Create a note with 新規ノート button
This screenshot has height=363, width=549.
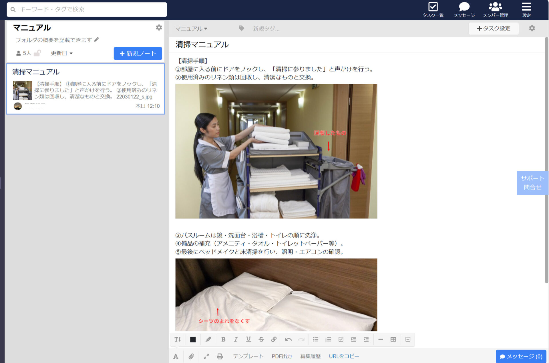click(x=138, y=53)
